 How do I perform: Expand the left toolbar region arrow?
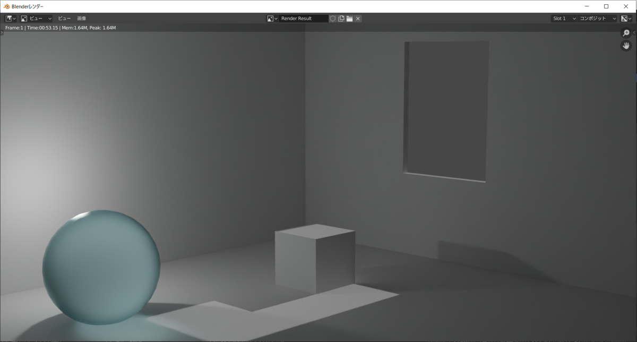coord(2,33)
